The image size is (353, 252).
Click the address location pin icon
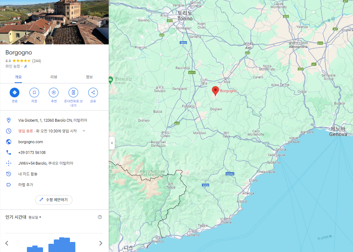click(x=9, y=120)
